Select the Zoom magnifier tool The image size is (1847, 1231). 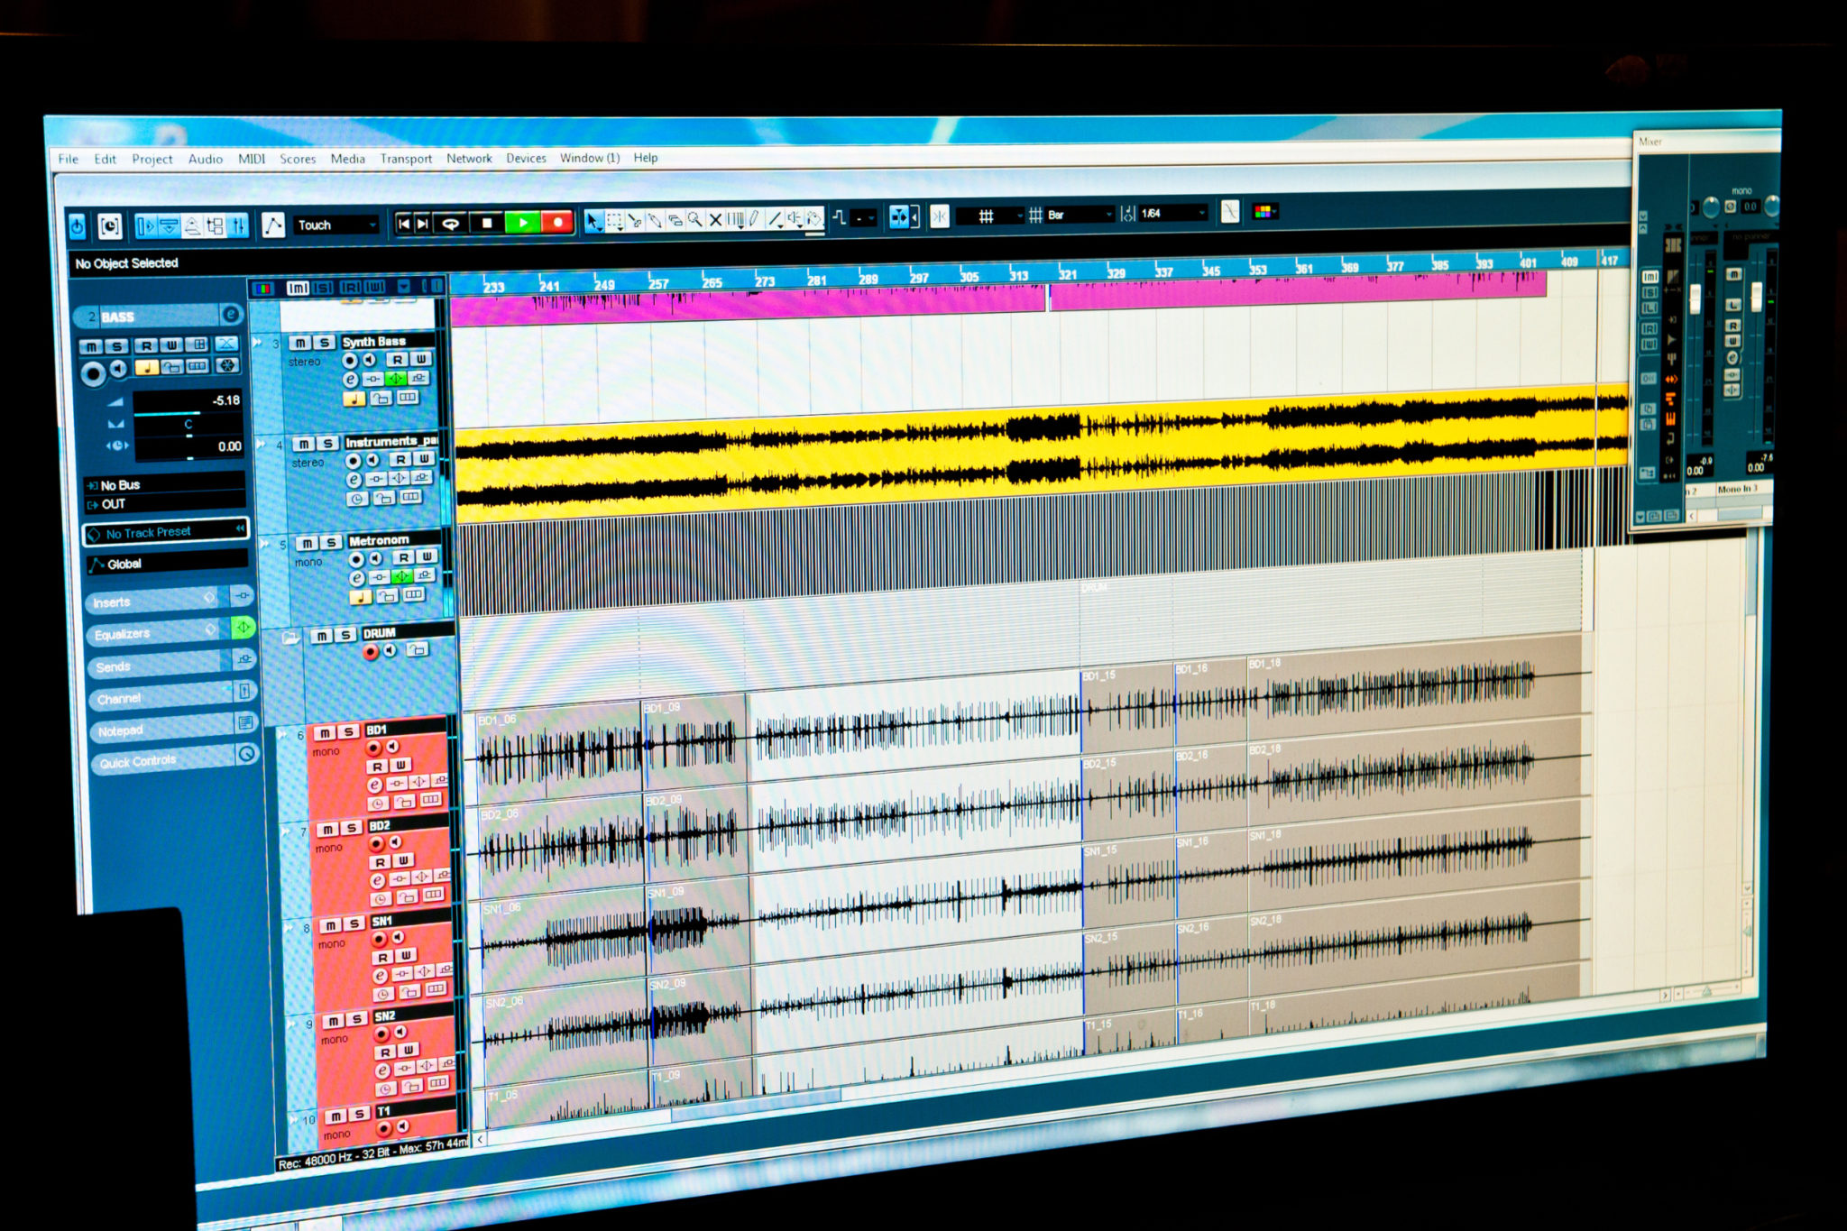[x=695, y=220]
